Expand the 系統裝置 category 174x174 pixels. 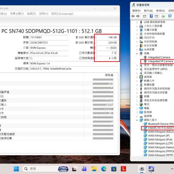pos(137,50)
